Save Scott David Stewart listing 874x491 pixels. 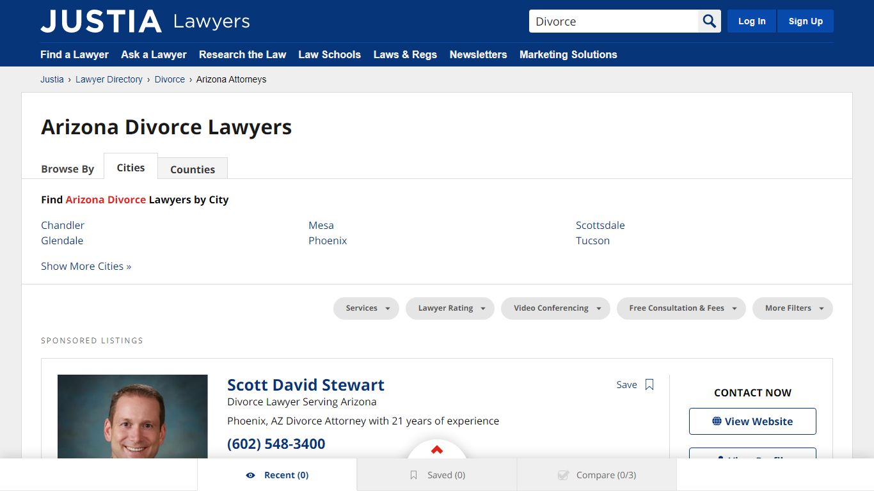tap(635, 385)
